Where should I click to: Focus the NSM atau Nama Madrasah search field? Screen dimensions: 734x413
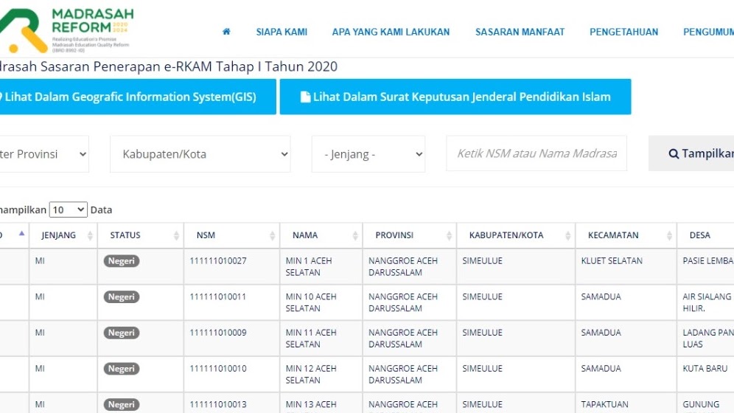536,153
